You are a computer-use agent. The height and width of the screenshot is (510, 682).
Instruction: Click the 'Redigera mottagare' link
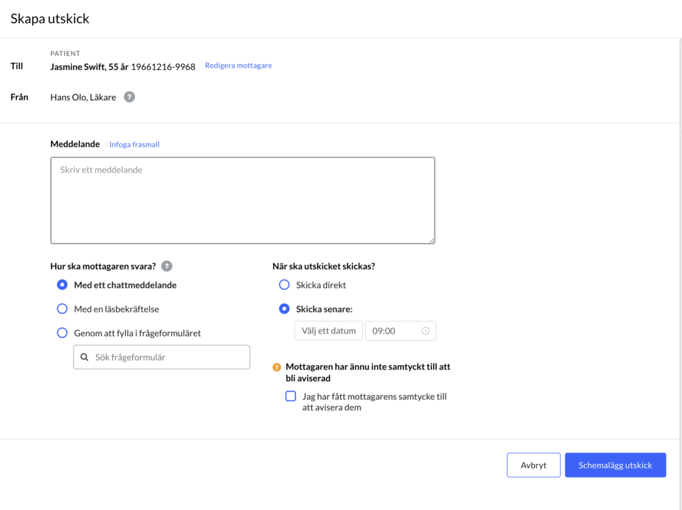click(238, 65)
